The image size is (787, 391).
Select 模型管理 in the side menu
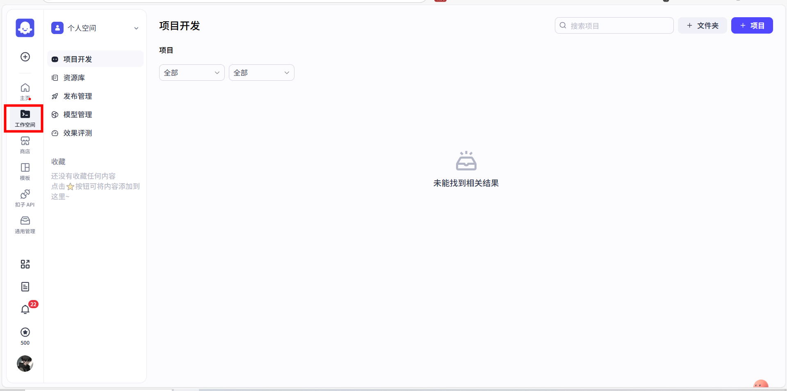(78, 115)
